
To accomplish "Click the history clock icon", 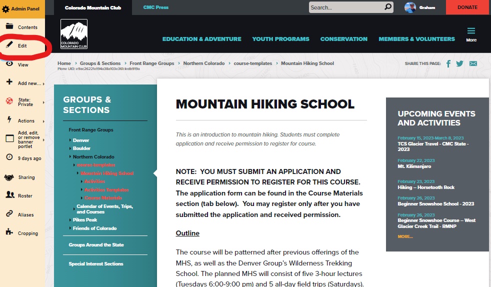I will [x=9, y=157].
